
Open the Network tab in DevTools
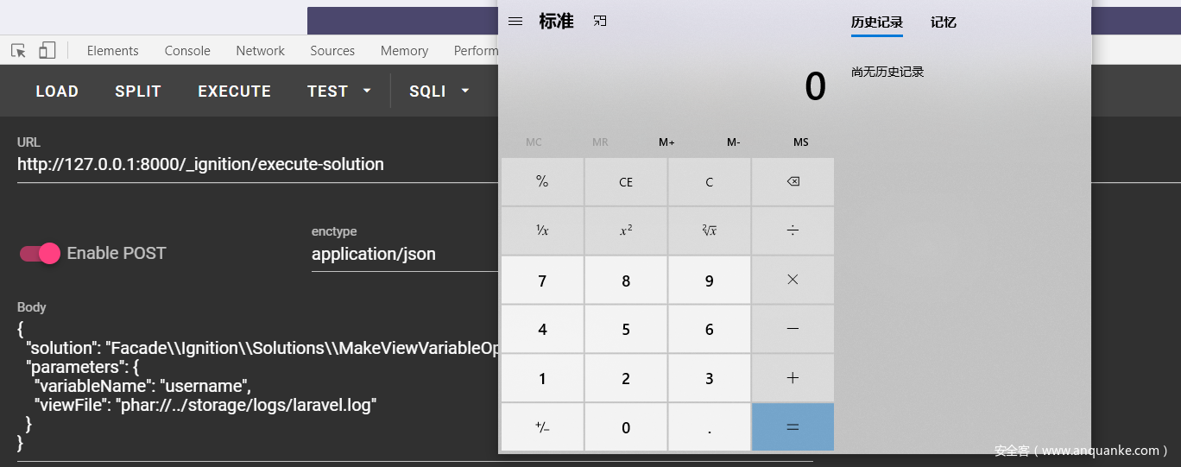(260, 51)
